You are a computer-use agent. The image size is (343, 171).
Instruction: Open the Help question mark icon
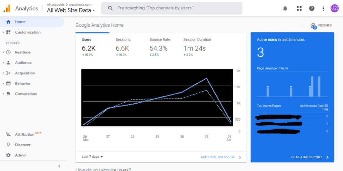tap(312, 8)
